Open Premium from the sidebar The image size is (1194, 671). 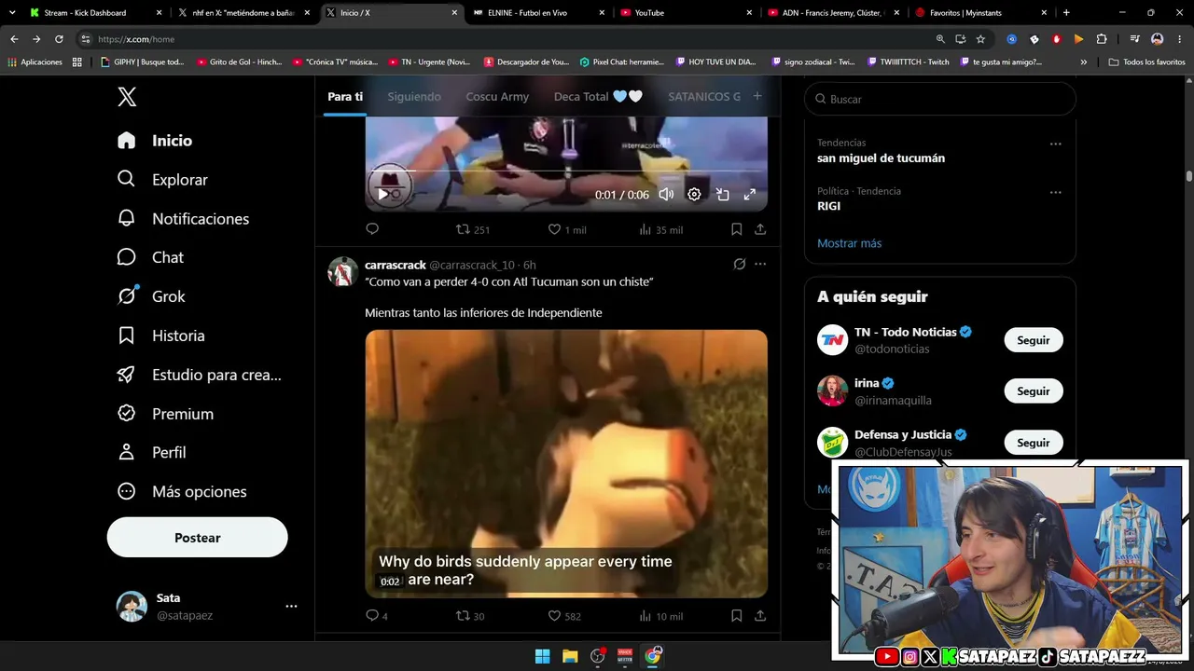(x=165, y=414)
